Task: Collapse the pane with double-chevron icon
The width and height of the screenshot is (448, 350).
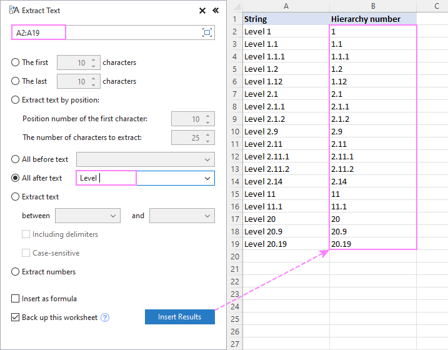Action: [216, 11]
